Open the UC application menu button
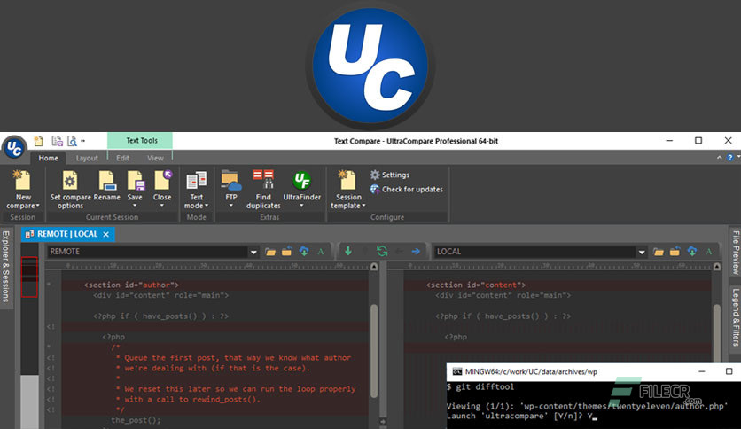 (x=14, y=148)
